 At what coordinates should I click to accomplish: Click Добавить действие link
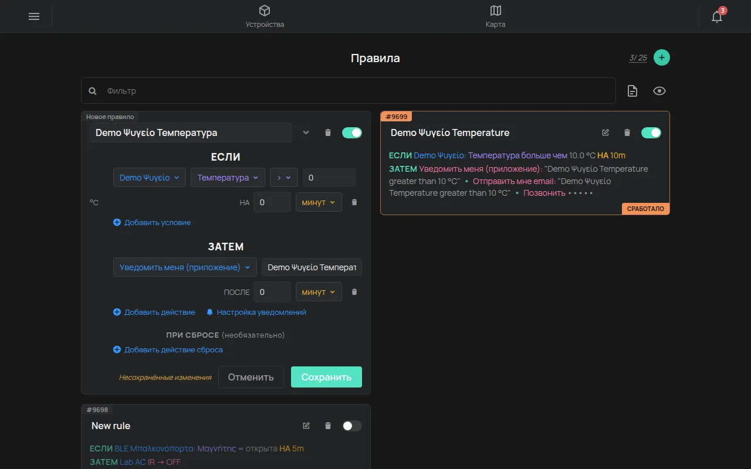click(154, 312)
